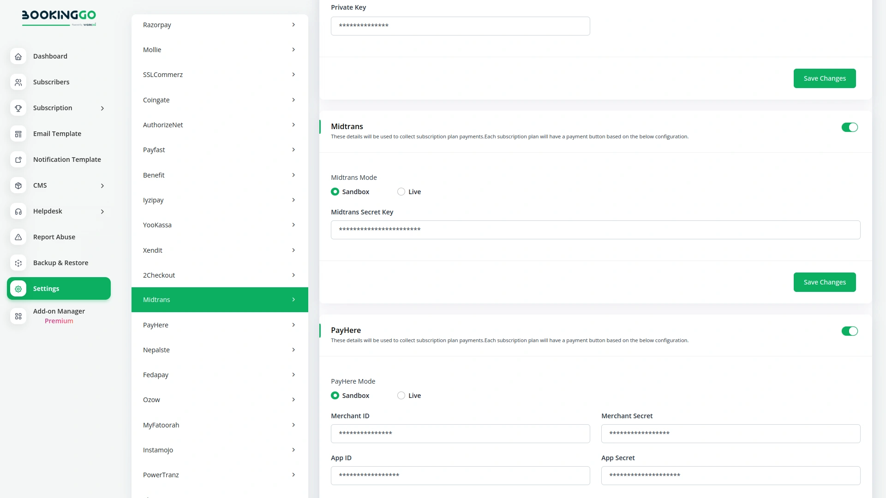Open Settings using the gear icon
The image size is (886, 498).
[x=18, y=289]
